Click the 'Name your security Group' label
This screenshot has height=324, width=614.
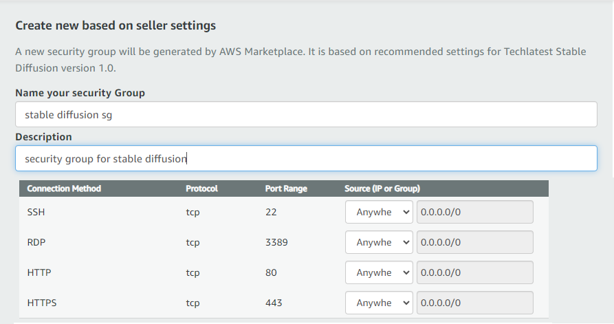pos(80,93)
